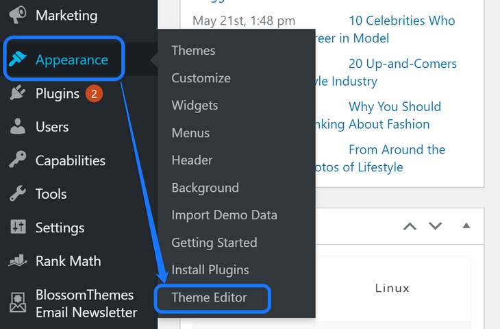Click the Appearance paintbrush icon
This screenshot has height=329, width=500.
18,59
